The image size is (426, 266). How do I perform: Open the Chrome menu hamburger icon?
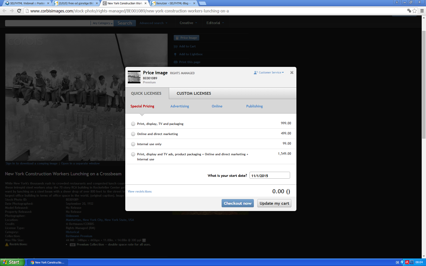[x=422, y=11]
